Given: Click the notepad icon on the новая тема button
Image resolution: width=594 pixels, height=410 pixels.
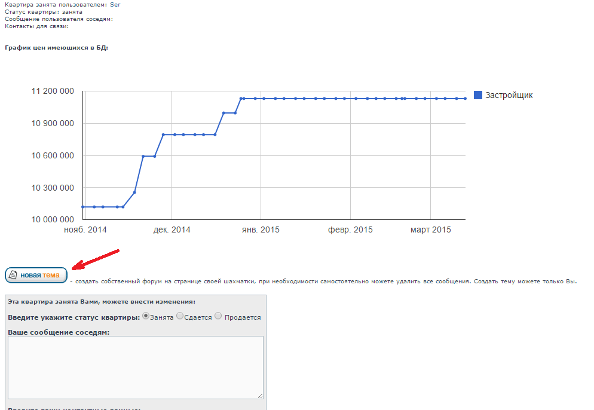Looking at the screenshot, I should click(13, 276).
